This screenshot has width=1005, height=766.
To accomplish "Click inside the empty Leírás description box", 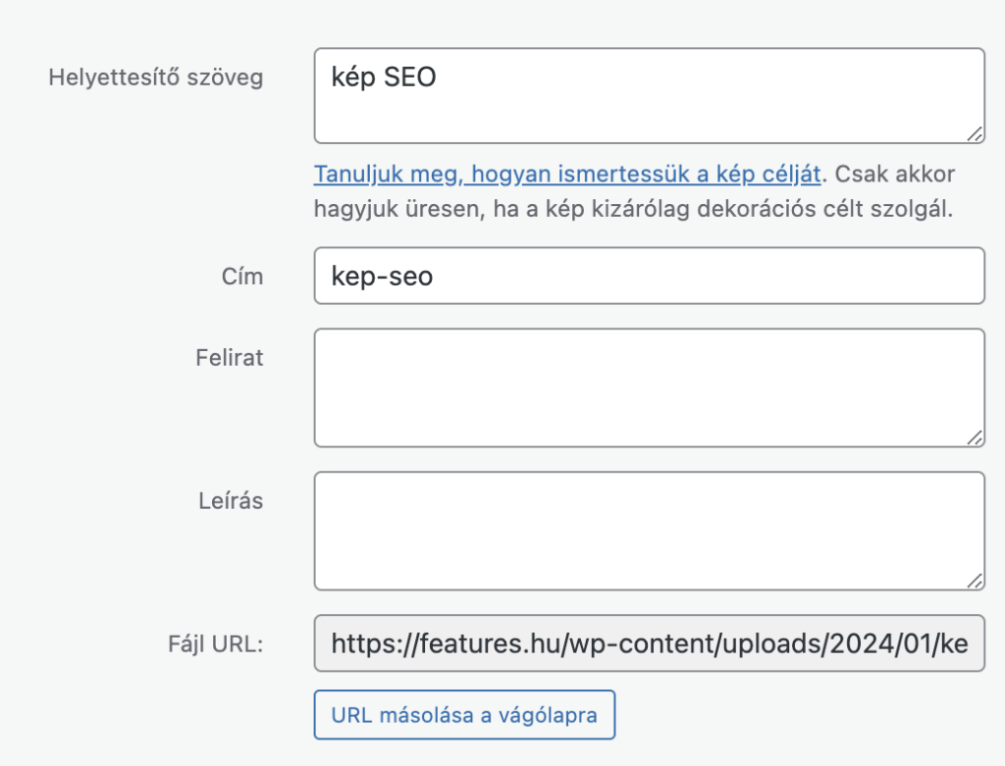I will [648, 531].
